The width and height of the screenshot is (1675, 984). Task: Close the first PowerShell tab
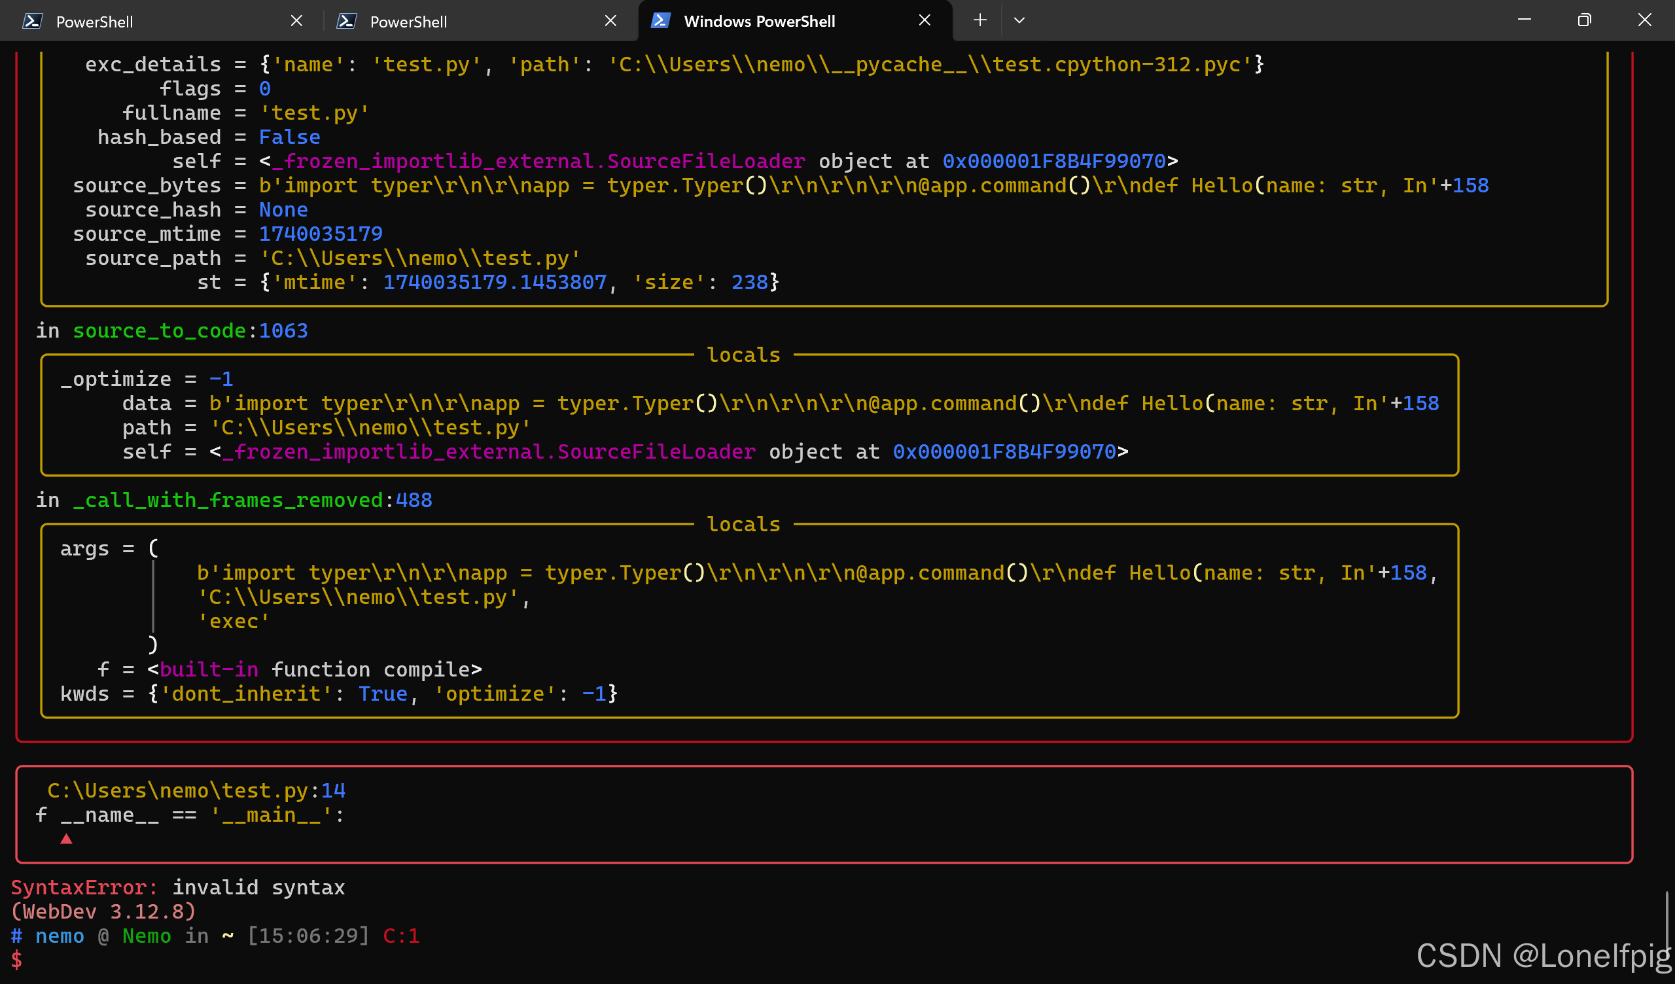(x=296, y=21)
